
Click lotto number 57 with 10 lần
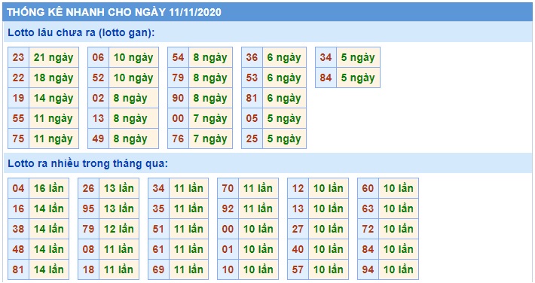click(298, 269)
